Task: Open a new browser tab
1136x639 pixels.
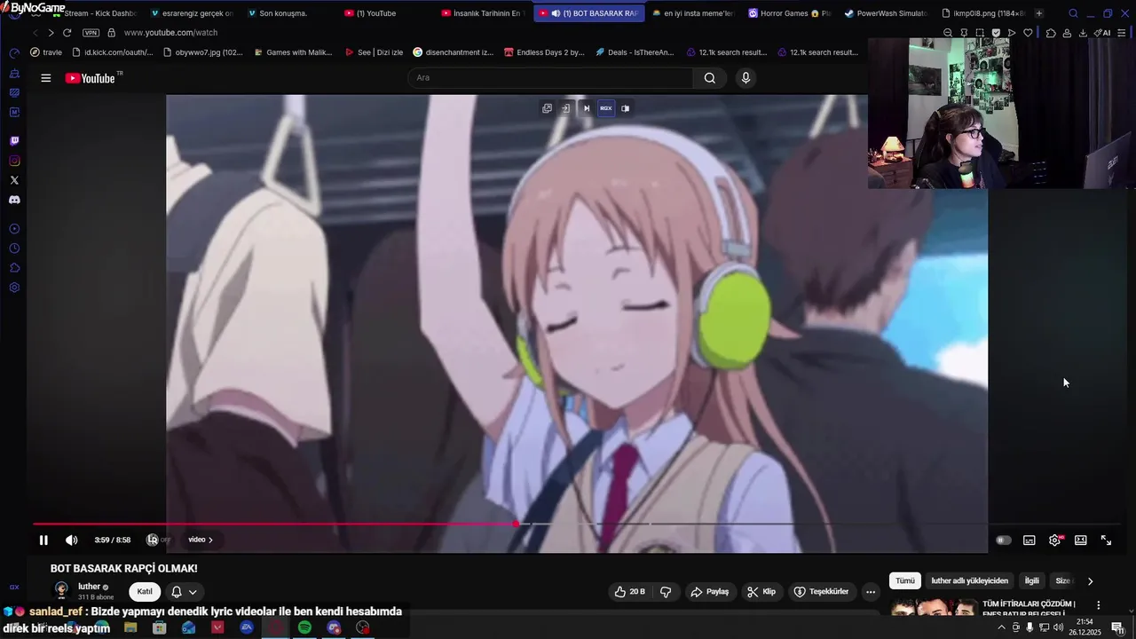Action: pyautogui.click(x=1039, y=13)
